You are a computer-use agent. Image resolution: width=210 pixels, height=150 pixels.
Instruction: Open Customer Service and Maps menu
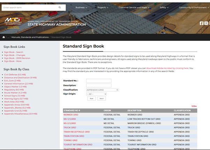point(134,8)
